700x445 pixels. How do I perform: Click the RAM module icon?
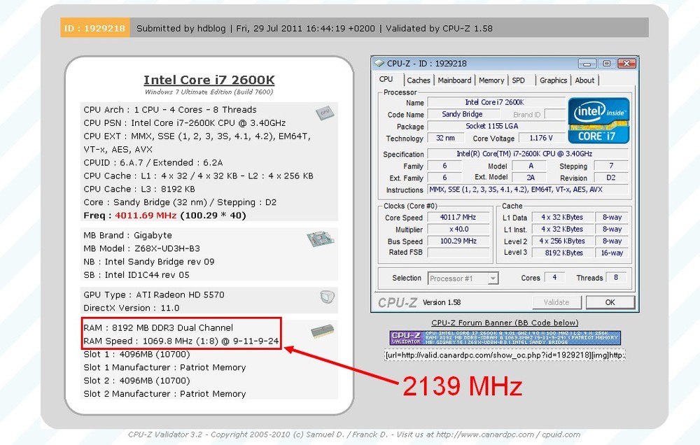tap(322, 332)
